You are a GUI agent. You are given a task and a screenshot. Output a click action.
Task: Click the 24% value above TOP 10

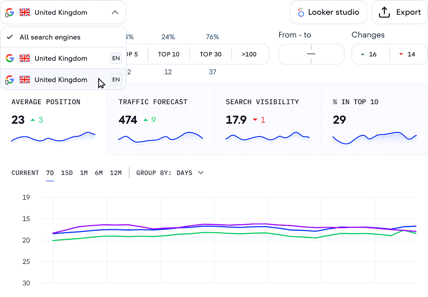[168, 37]
